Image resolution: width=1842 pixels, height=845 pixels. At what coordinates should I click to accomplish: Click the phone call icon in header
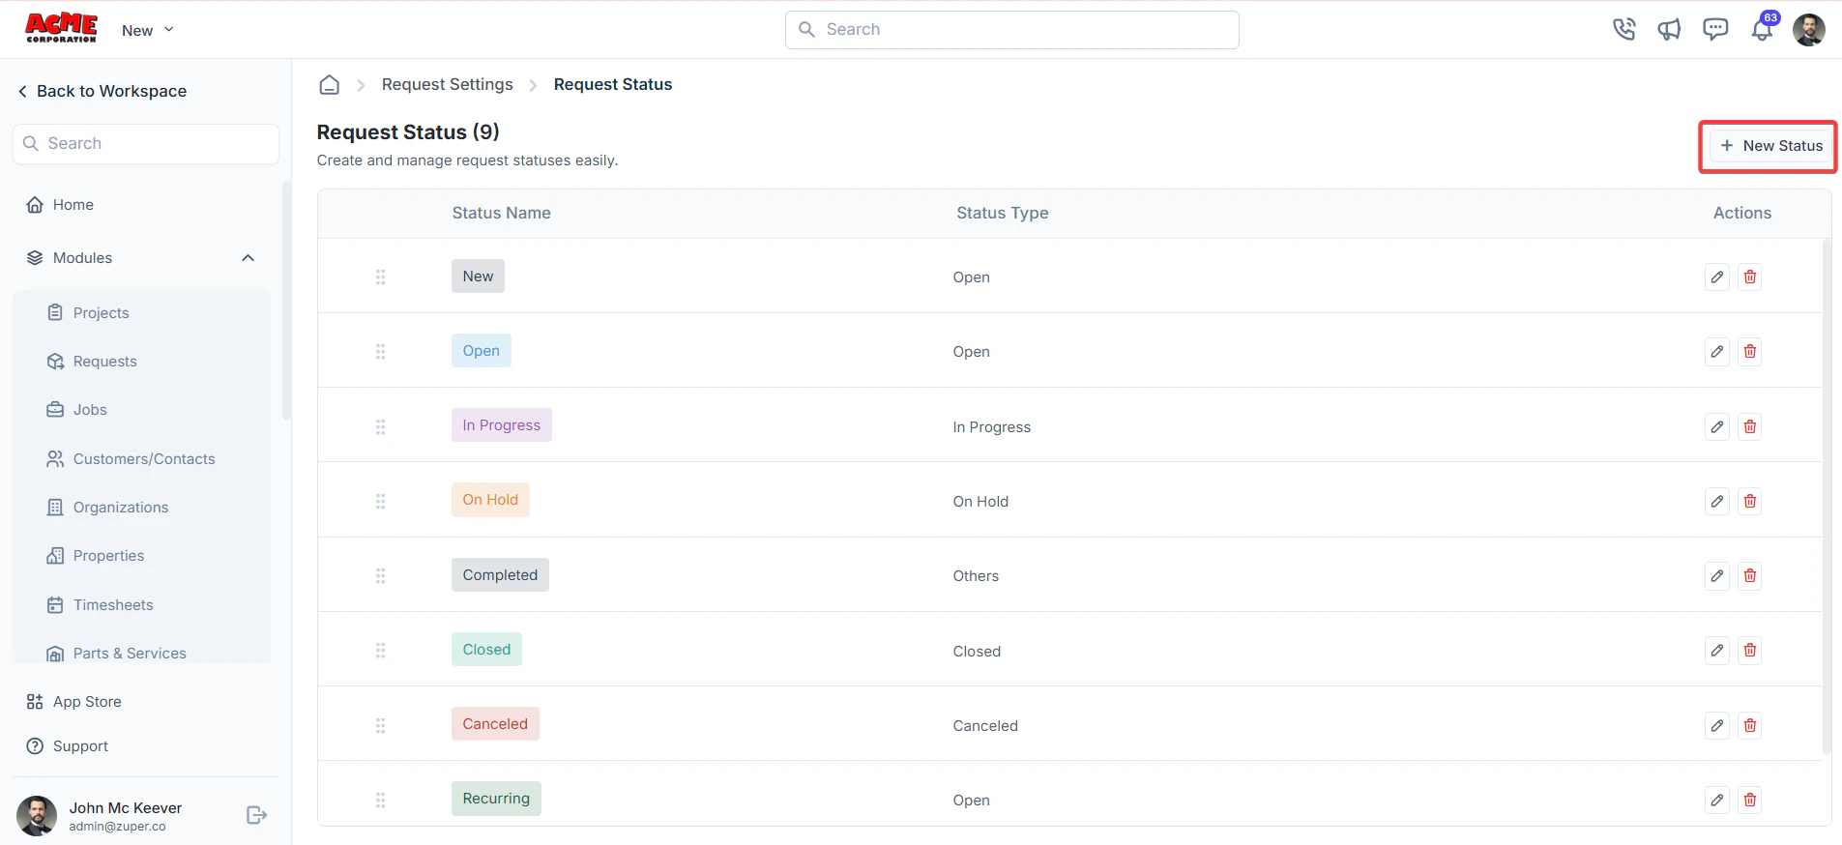[x=1624, y=29]
